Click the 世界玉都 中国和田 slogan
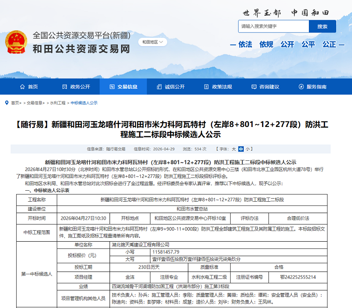 pyautogui.click(x=286, y=13)
